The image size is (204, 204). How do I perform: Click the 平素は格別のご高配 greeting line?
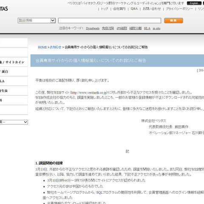tap(72, 80)
